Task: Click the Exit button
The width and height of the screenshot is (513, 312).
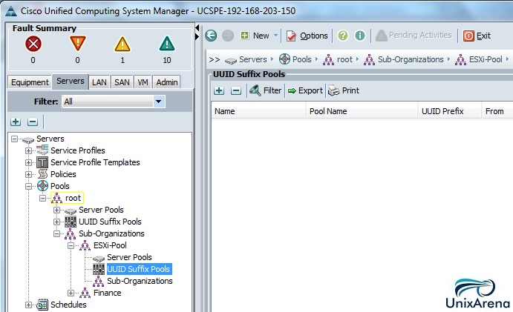Action: [x=477, y=36]
